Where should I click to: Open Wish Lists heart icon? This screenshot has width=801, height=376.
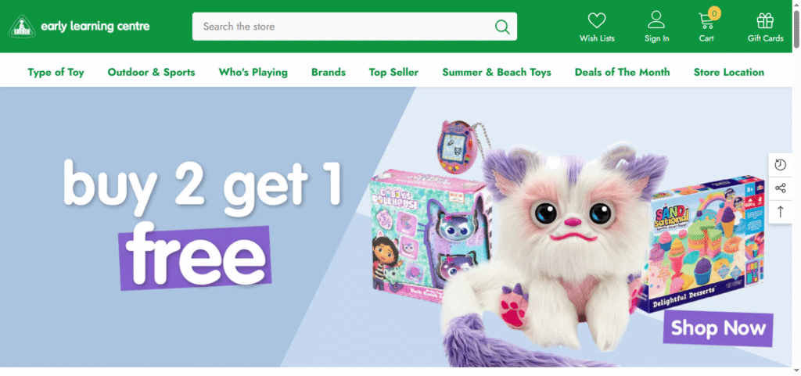[597, 20]
